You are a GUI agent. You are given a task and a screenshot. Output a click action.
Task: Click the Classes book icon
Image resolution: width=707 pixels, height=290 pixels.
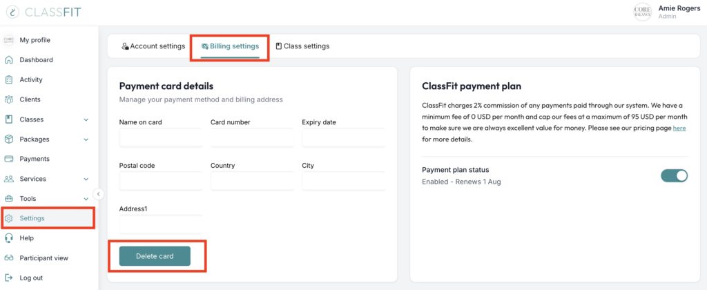pos(8,119)
